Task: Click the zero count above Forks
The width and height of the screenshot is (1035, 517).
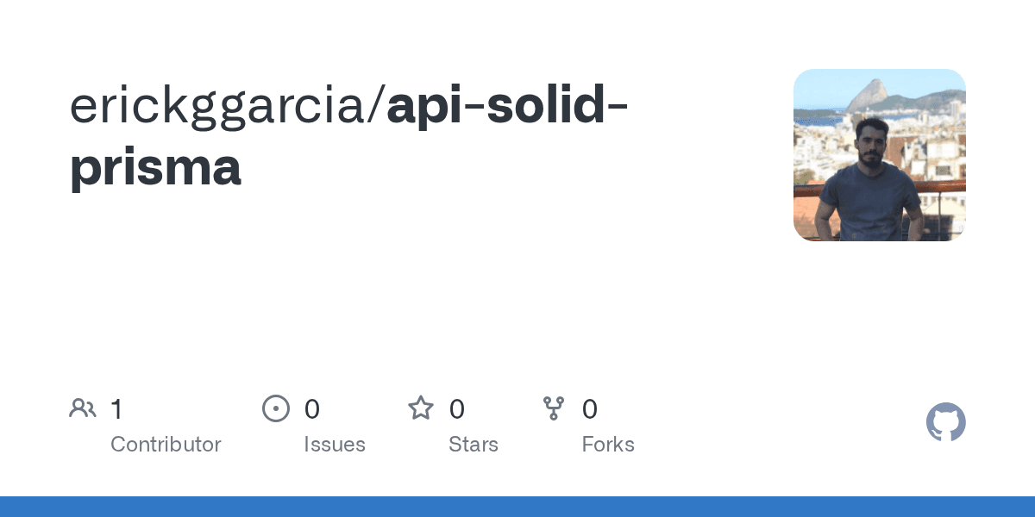Action: pos(590,409)
